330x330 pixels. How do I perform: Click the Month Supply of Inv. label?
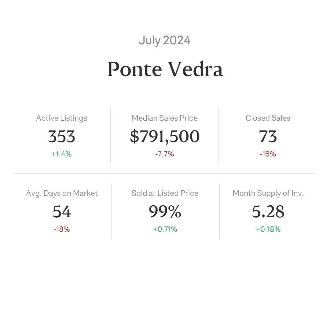coord(268,193)
